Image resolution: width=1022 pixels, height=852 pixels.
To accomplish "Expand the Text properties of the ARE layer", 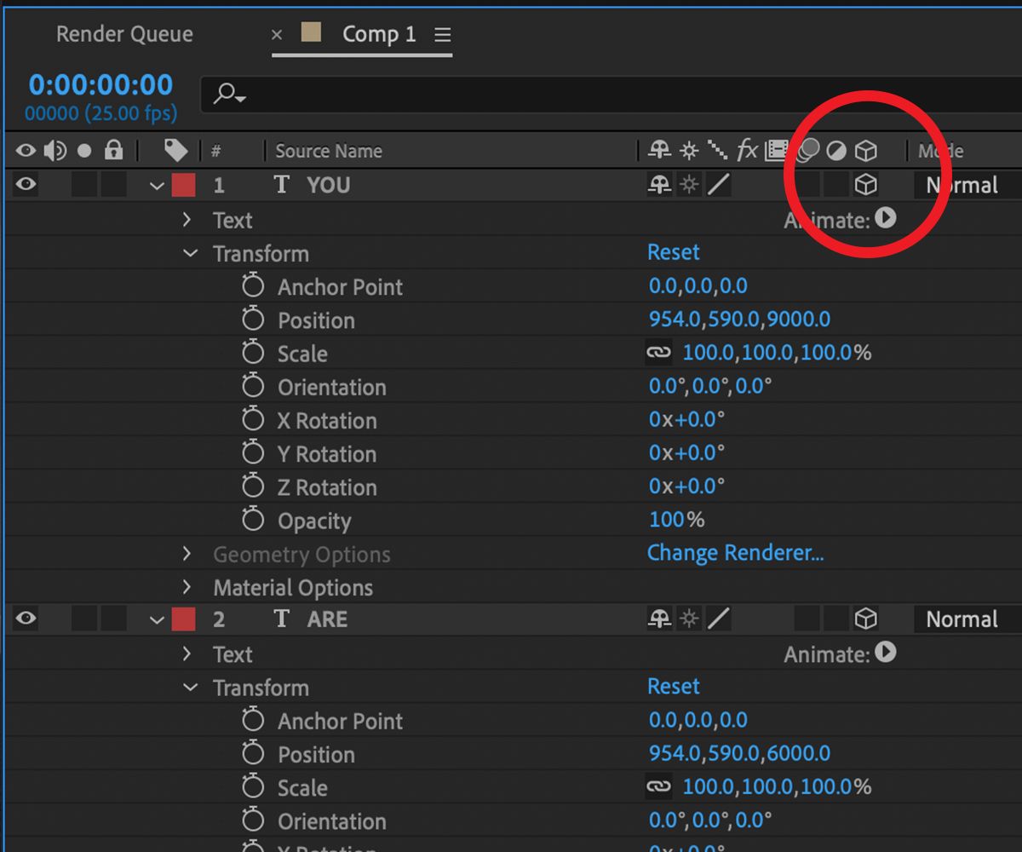I will pos(187,653).
